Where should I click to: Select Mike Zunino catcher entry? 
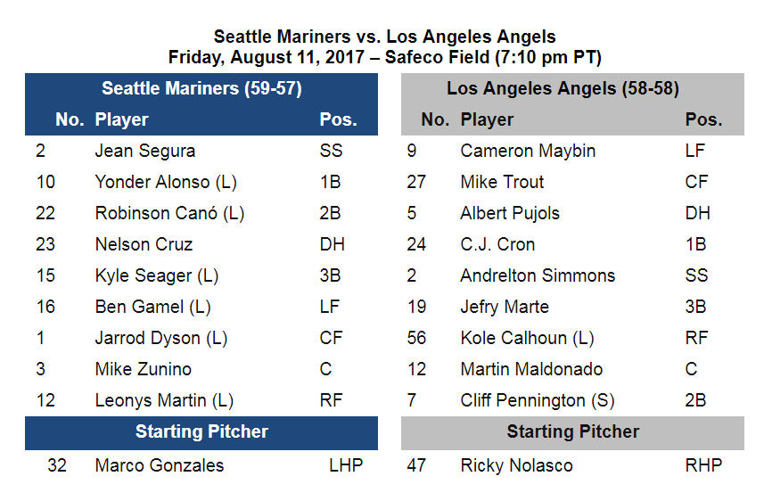[201, 369]
